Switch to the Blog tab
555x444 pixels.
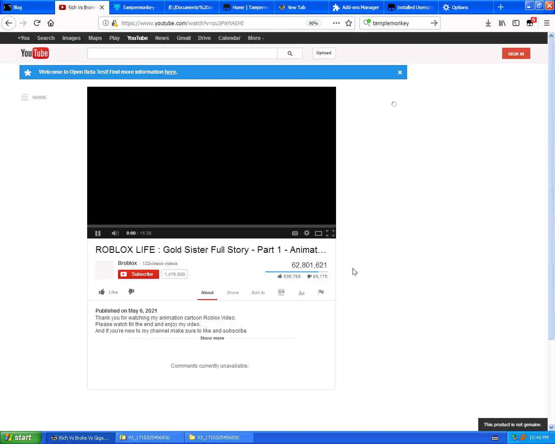point(27,7)
